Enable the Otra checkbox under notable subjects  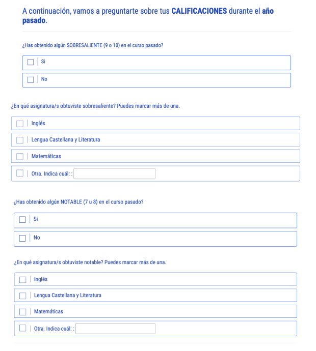22,329
